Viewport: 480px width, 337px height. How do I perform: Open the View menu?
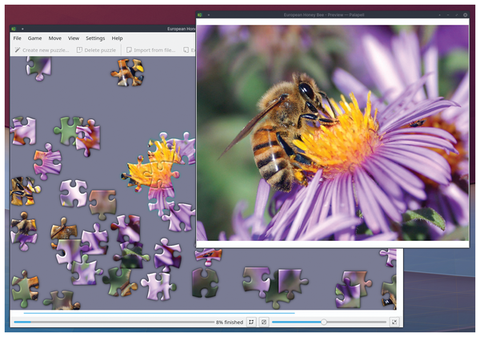[x=74, y=38]
